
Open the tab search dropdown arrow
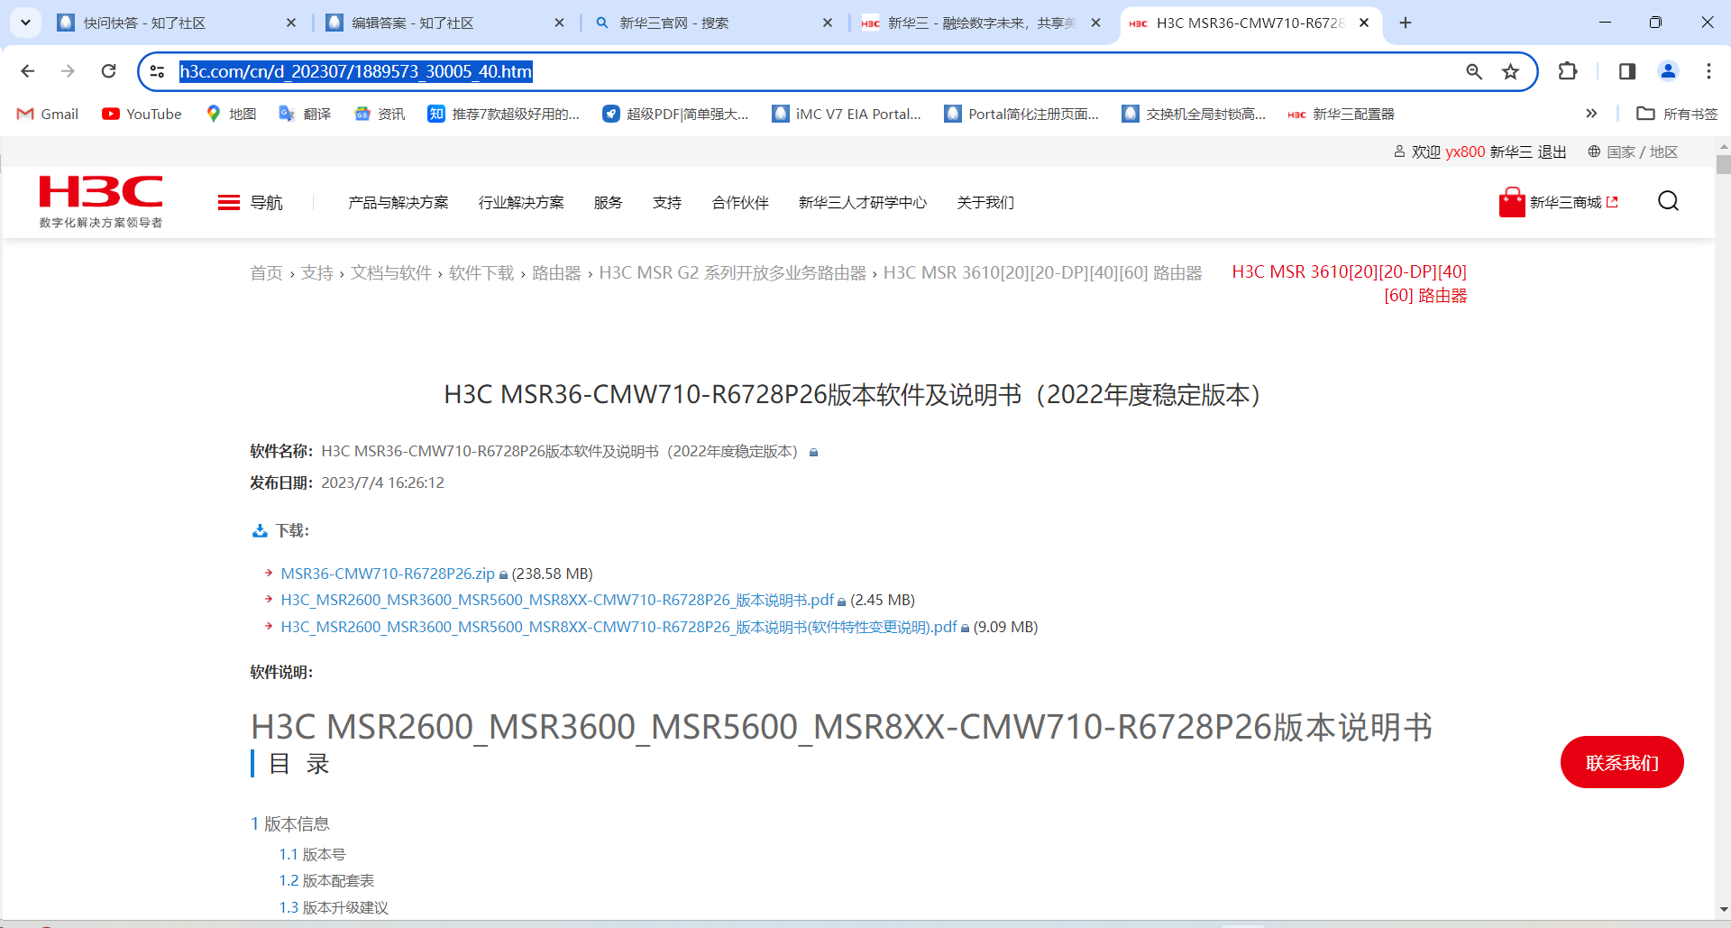pyautogui.click(x=26, y=23)
